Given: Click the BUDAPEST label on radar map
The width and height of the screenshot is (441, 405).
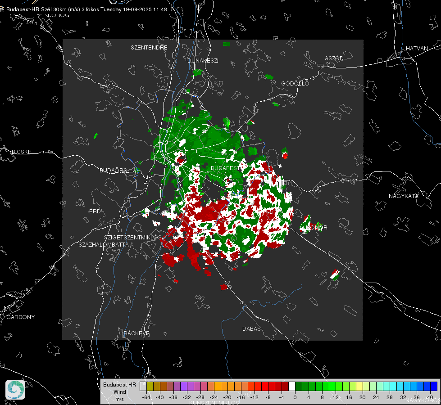Looking at the screenshot, I should (x=225, y=168).
